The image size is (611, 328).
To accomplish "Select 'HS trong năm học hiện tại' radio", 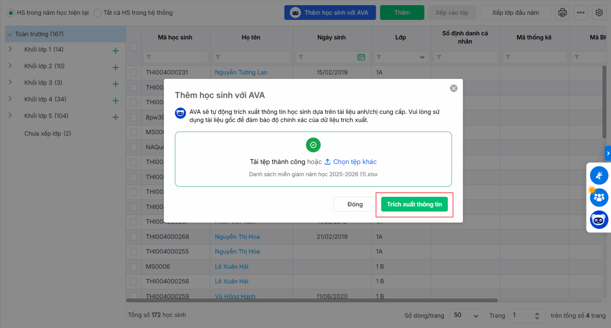I will tap(11, 13).
